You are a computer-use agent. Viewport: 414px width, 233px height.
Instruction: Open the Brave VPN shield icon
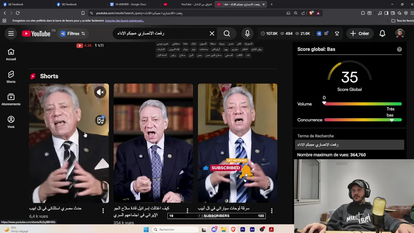click(x=406, y=13)
